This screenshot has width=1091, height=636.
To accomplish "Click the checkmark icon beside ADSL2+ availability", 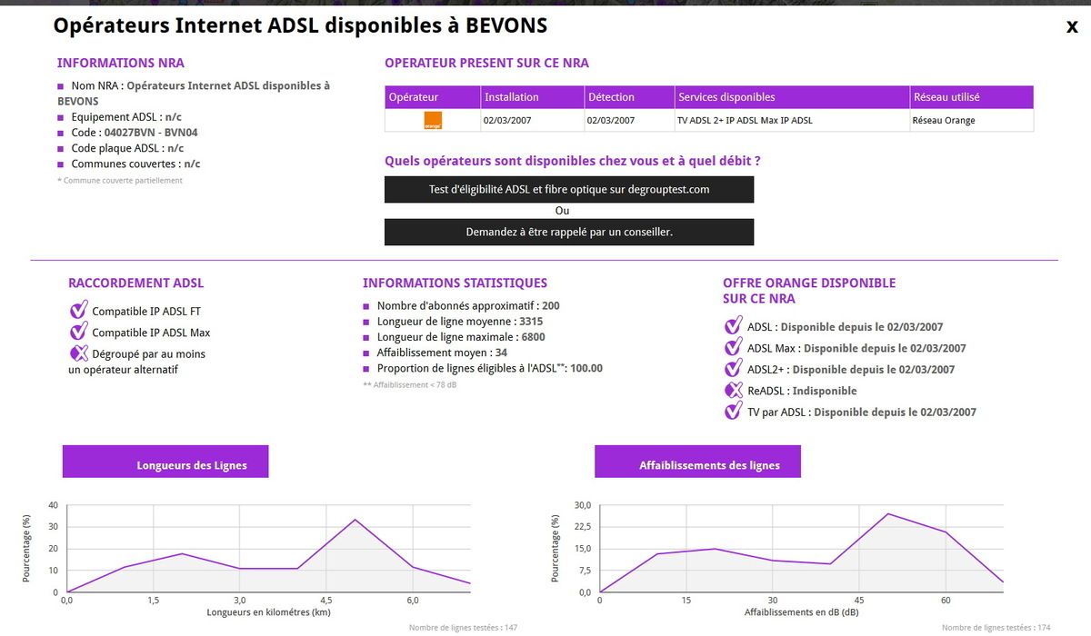I will point(734,369).
